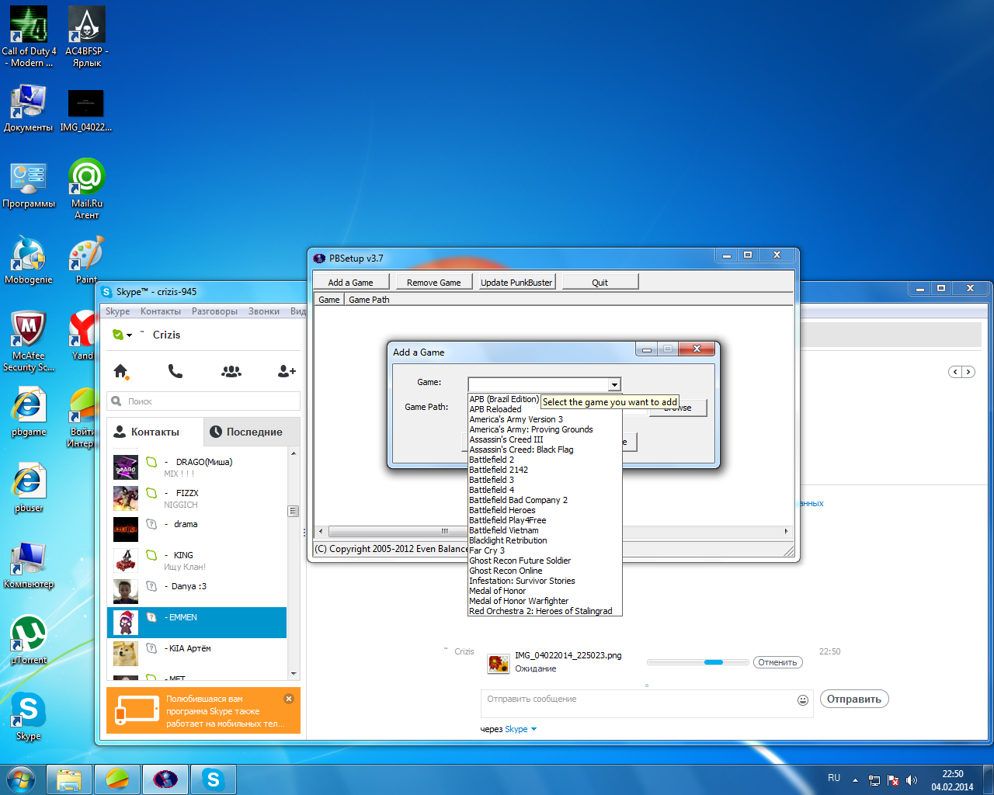Open Paint desktop shortcut
This screenshot has width=994, height=795.
pyautogui.click(x=87, y=261)
